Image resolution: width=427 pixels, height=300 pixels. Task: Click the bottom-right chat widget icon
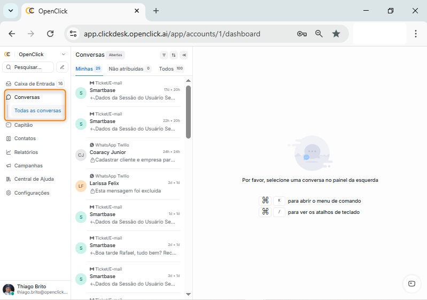(x=411, y=283)
